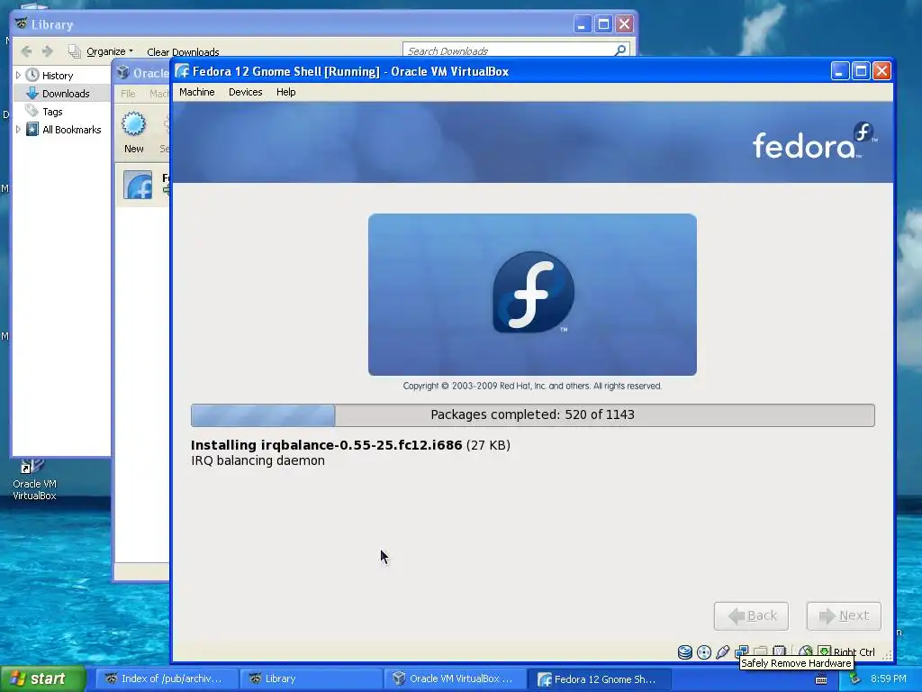922x692 pixels.
Task: Click the Back arrow in the Library toolbar
Action: coord(26,51)
